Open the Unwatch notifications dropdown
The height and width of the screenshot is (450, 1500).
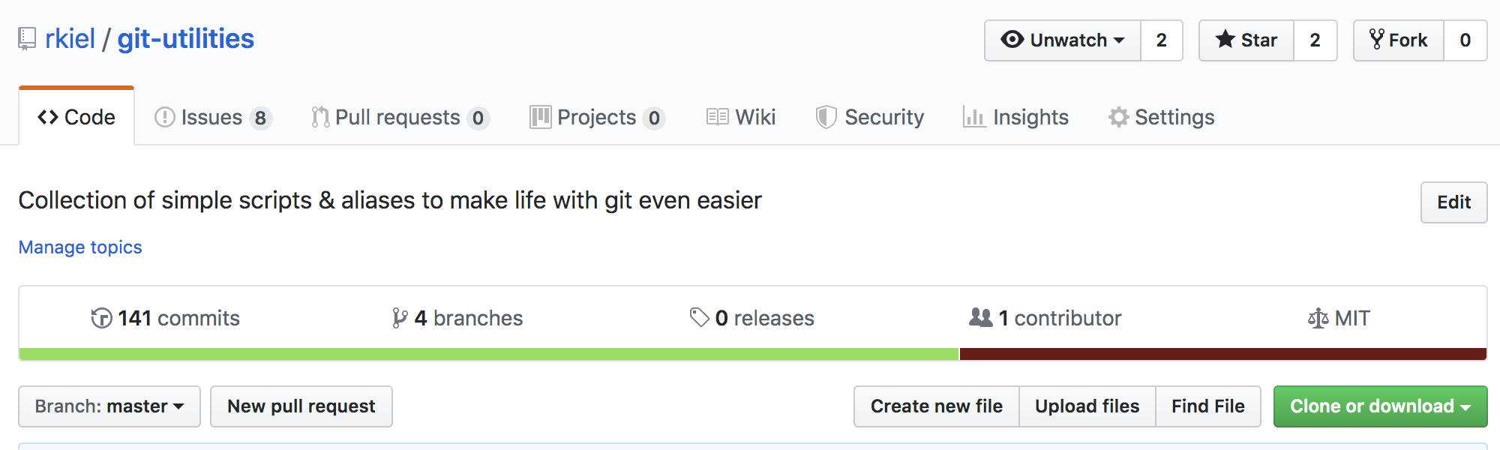click(1063, 40)
